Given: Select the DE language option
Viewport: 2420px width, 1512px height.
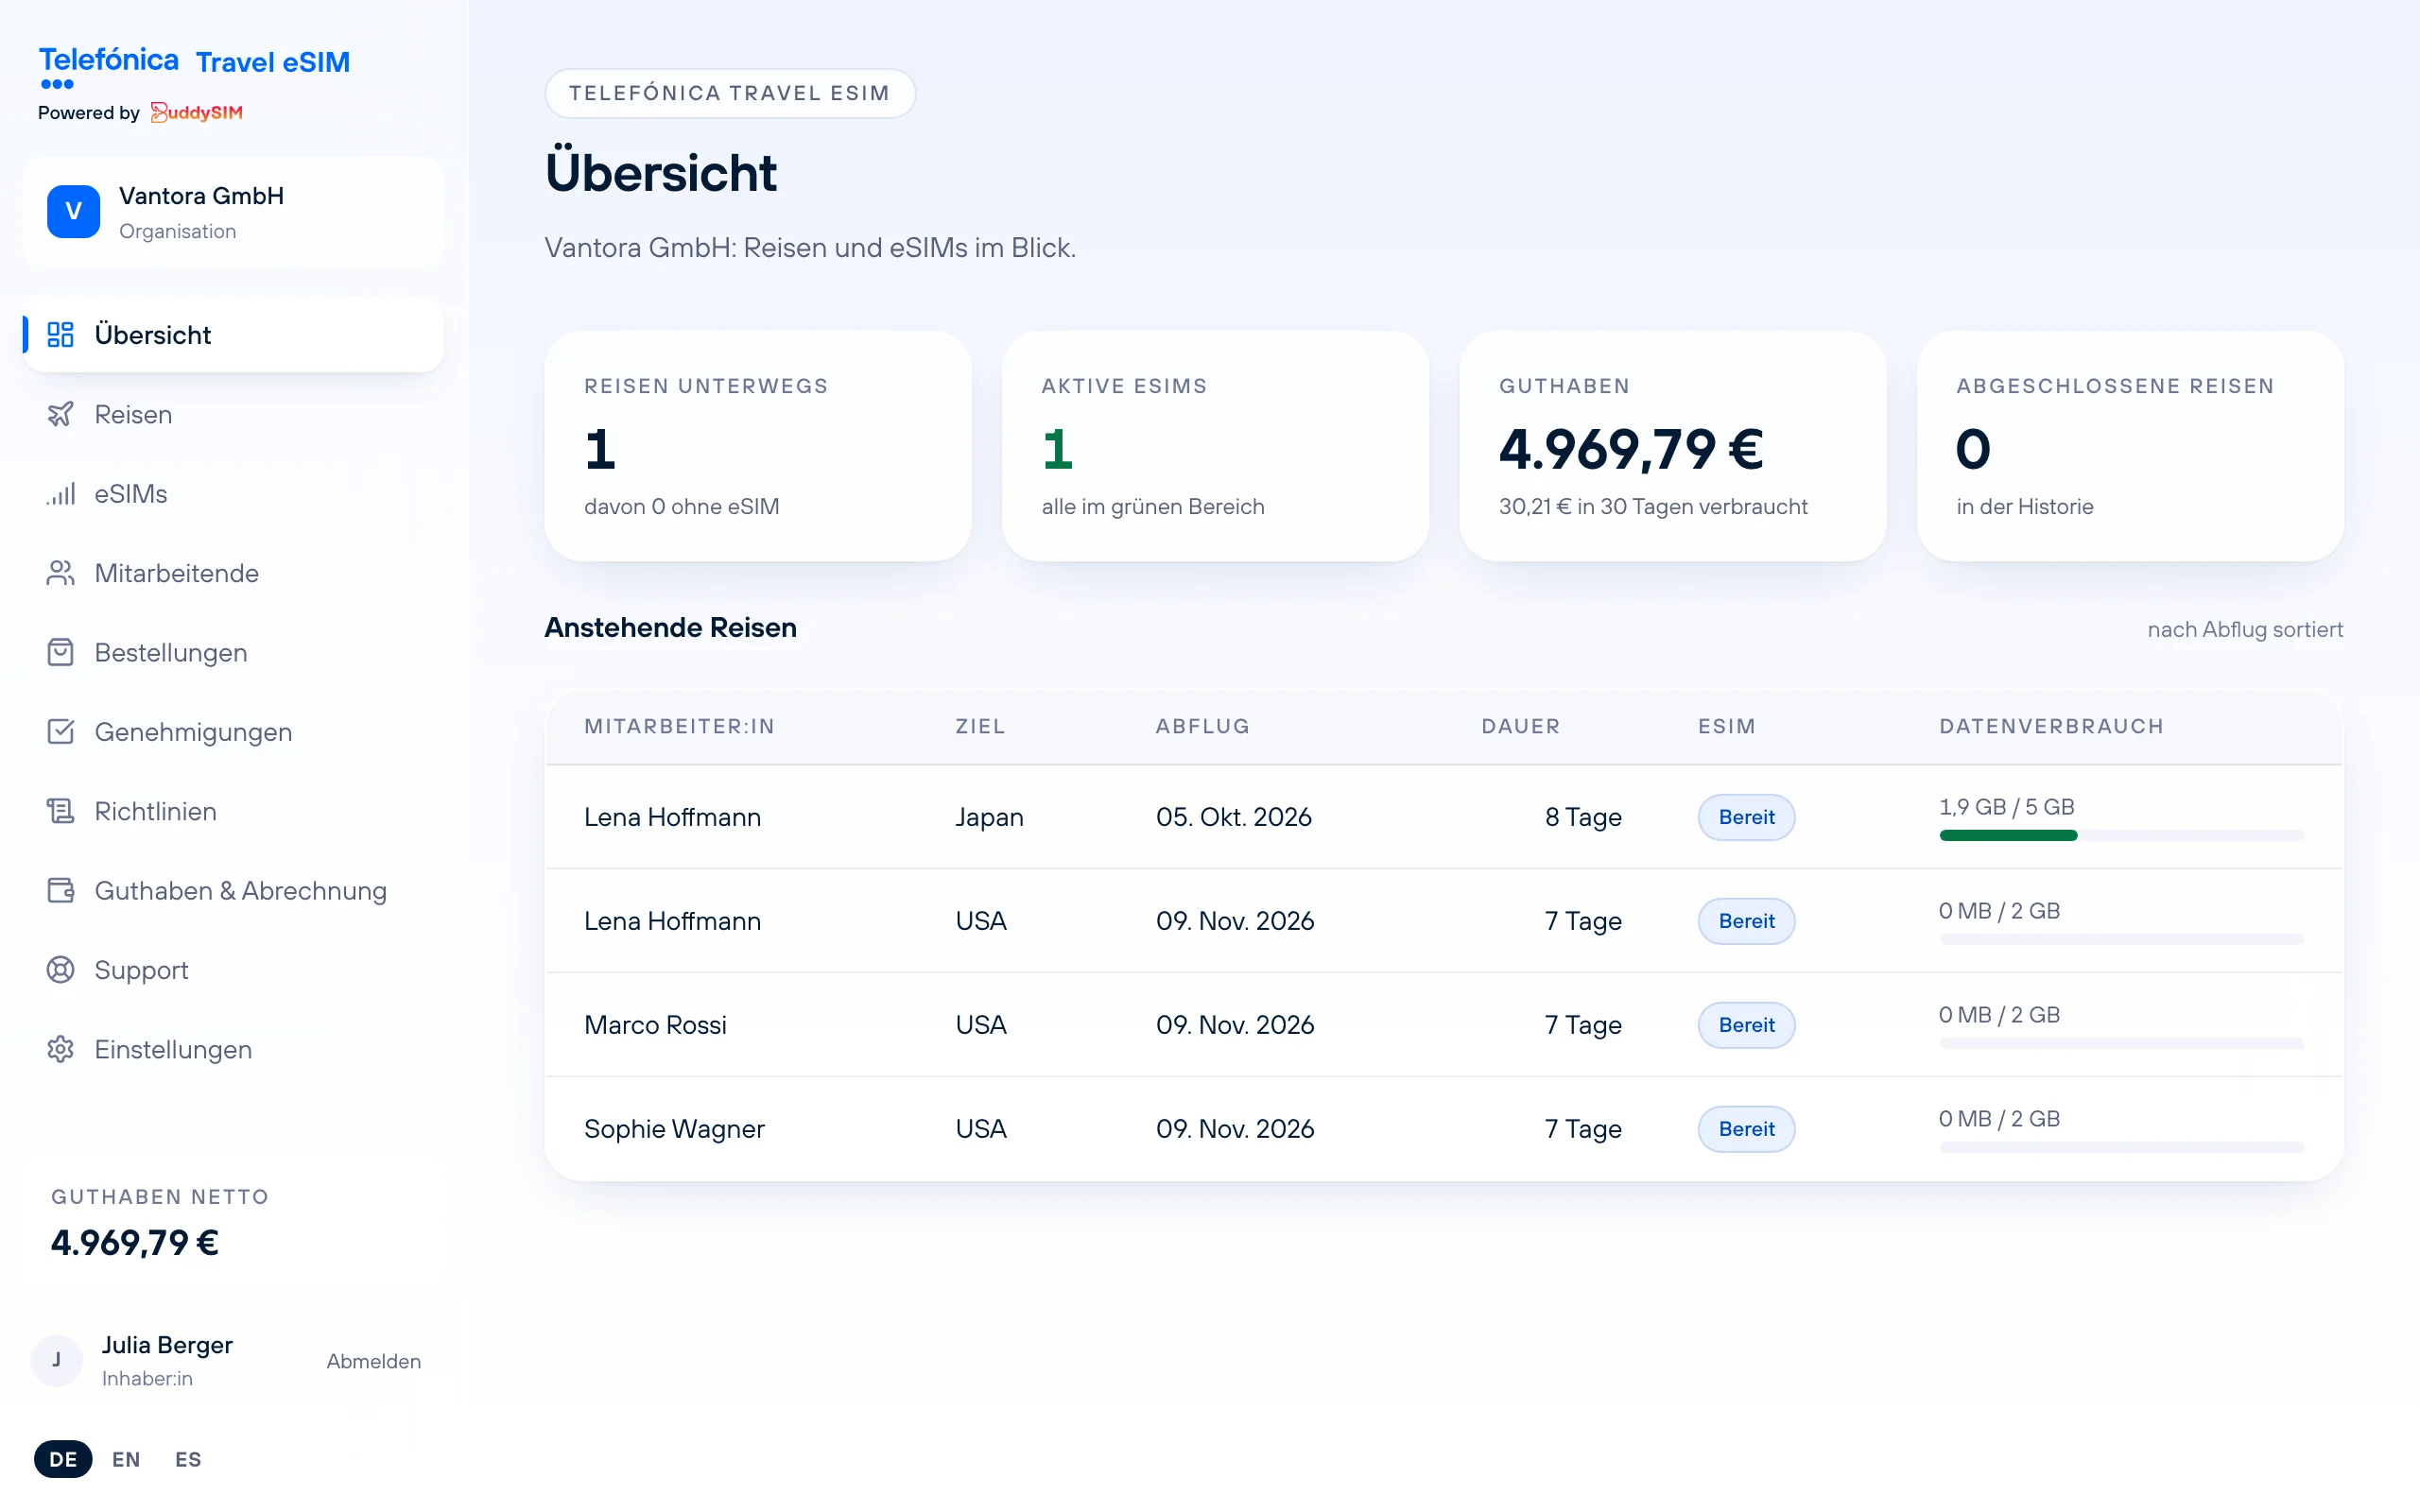Looking at the screenshot, I should 63,1459.
